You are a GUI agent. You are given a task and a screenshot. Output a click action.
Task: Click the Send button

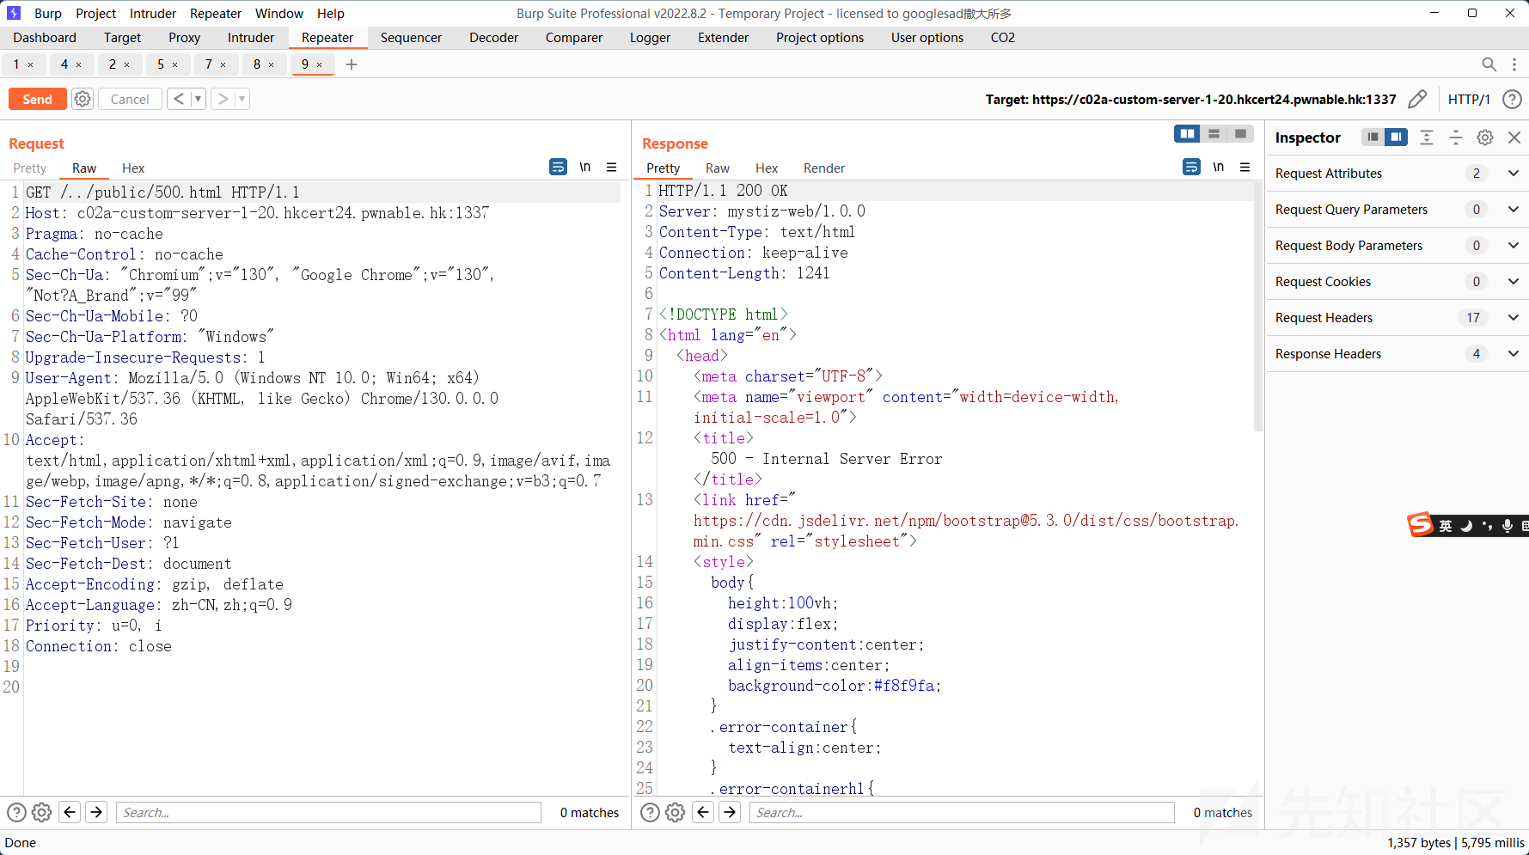click(38, 99)
